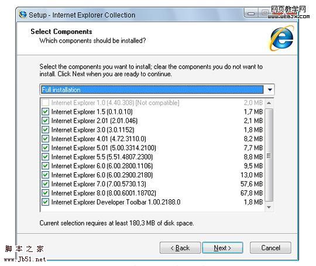
Task: Click the component list scroll down arrow
Action: click(x=269, y=207)
